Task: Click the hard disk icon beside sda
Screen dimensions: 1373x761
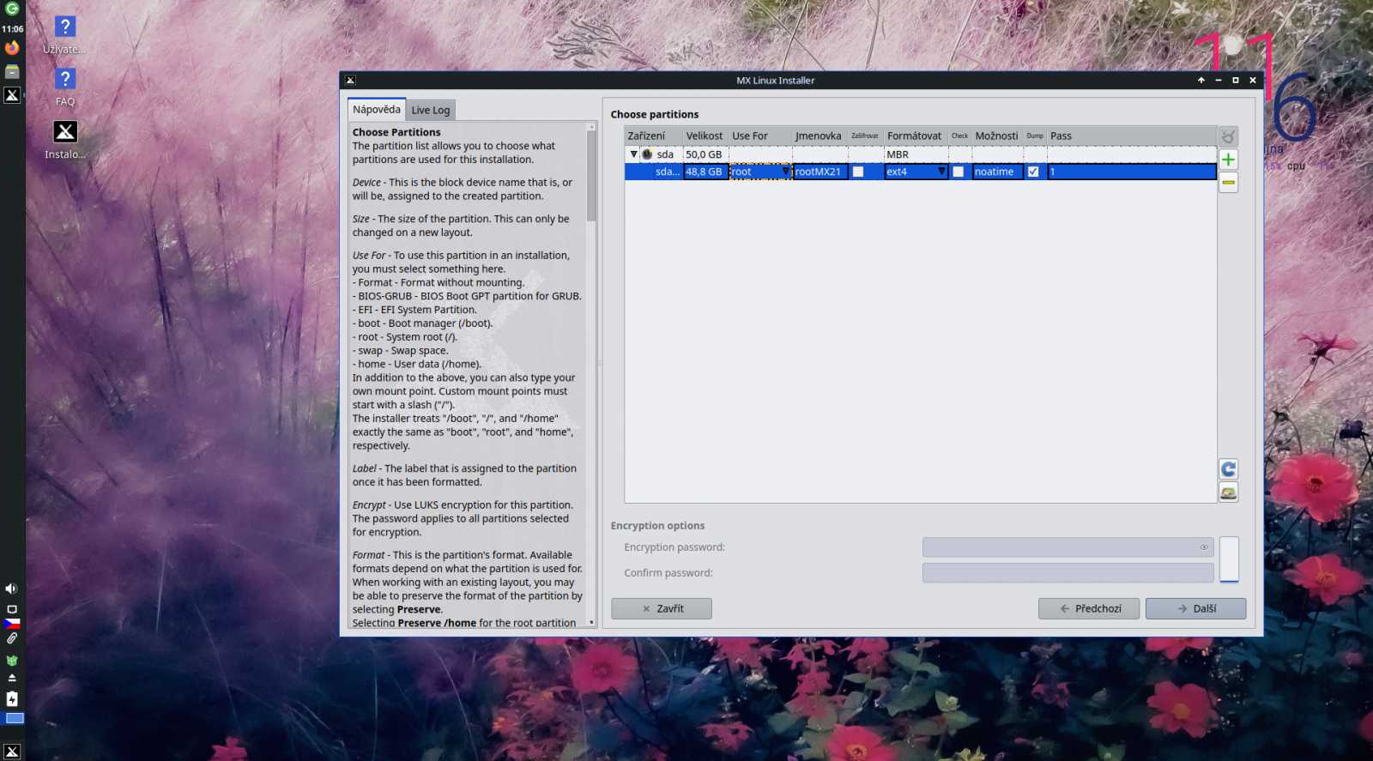Action: coord(647,154)
